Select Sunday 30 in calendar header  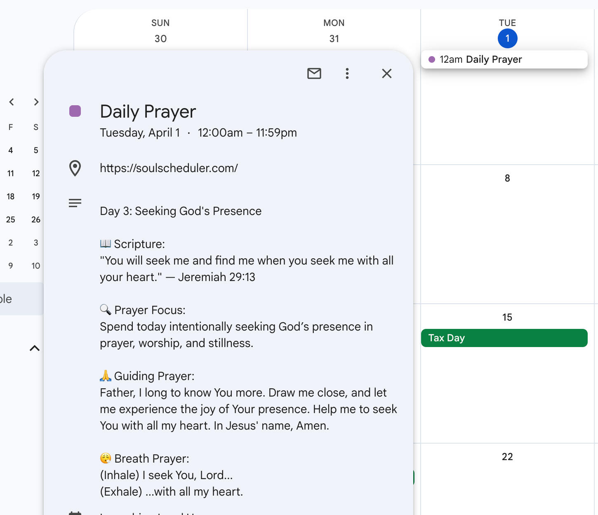click(x=160, y=38)
